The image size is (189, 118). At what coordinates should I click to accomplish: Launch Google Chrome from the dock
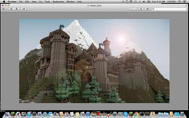point(136,114)
